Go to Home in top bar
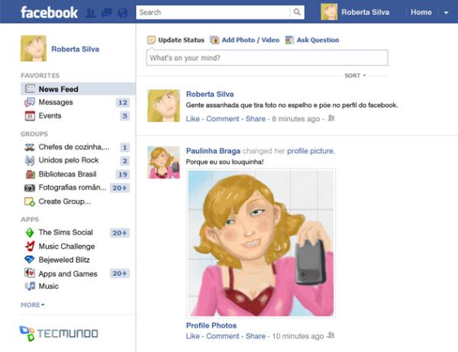Viewport: 458px width, 352px height. point(421,12)
